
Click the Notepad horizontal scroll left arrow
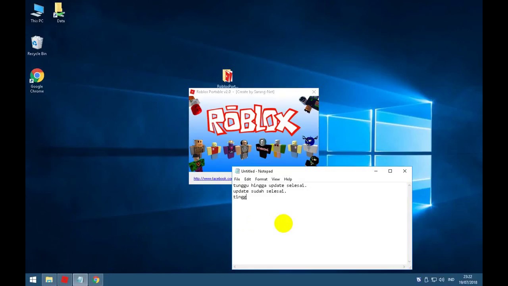pos(235,267)
